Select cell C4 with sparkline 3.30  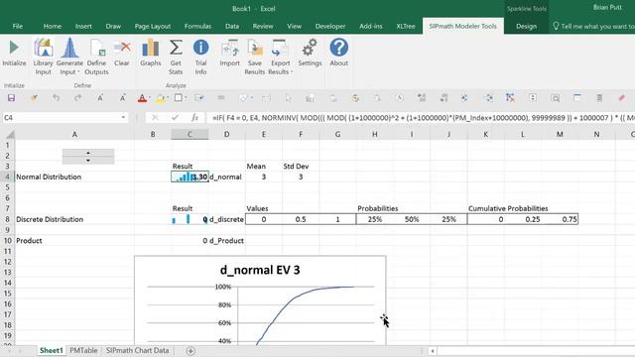click(x=190, y=177)
